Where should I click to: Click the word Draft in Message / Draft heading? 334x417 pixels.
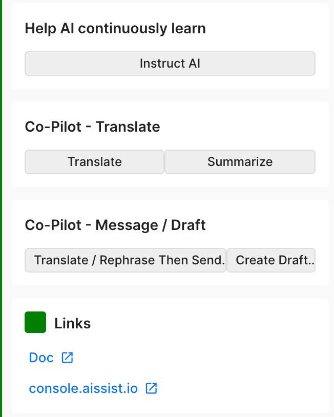tap(188, 225)
